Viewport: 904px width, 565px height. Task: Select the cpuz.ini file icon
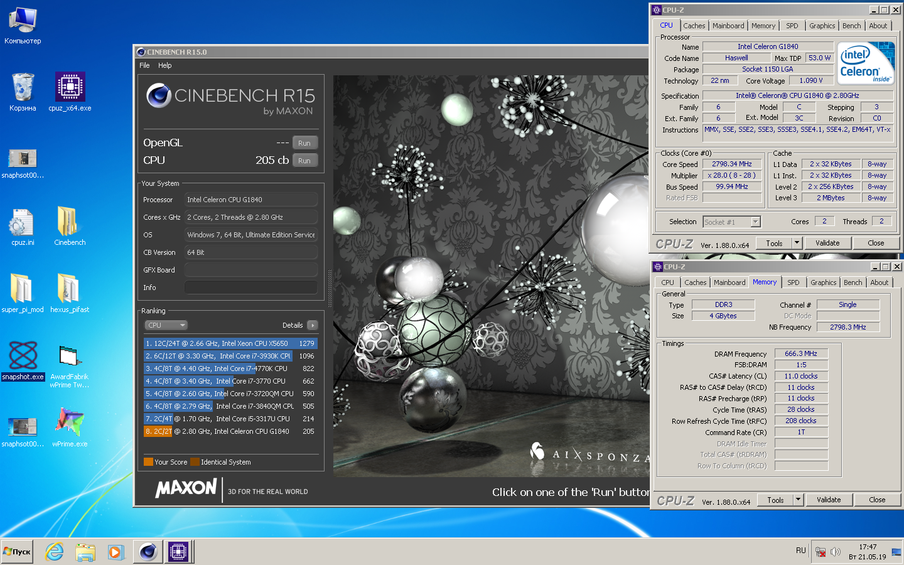[23, 227]
